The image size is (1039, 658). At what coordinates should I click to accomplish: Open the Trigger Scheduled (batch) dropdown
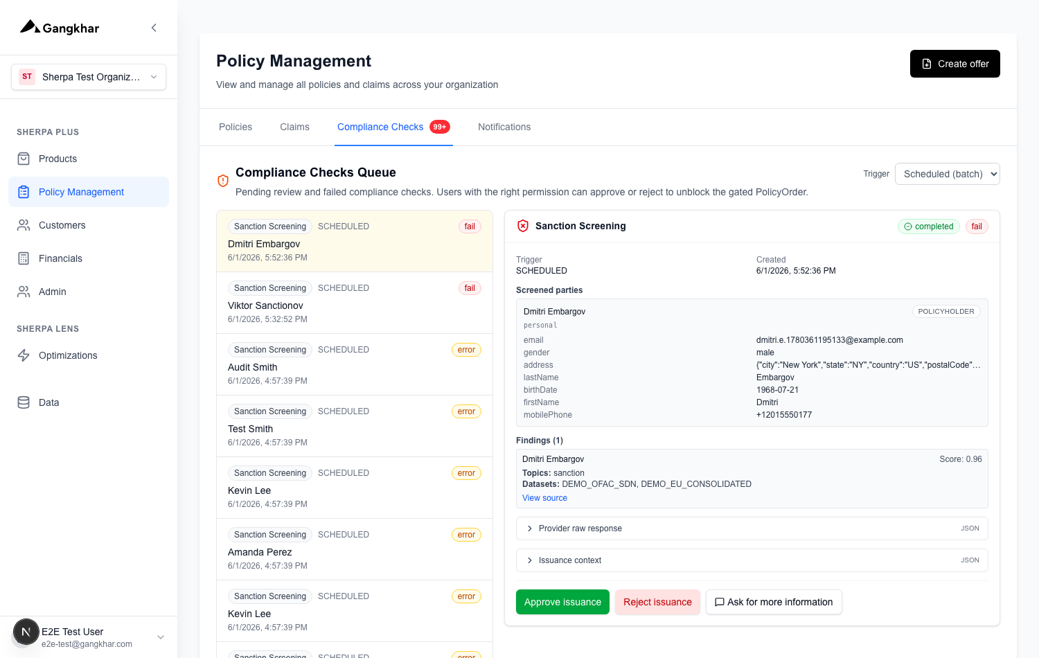tap(947, 174)
